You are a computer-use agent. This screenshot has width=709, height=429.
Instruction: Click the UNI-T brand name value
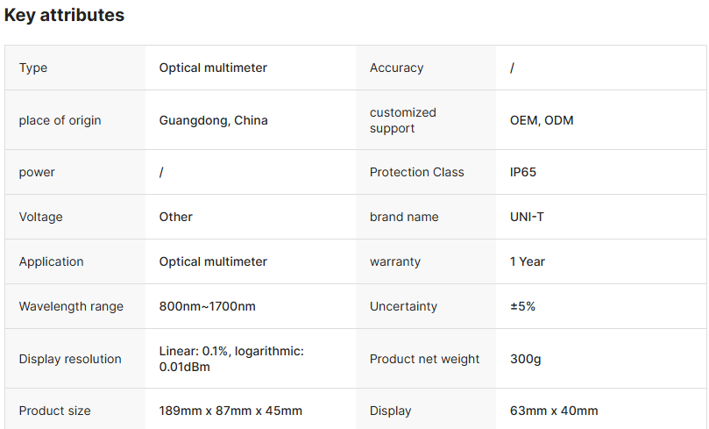[527, 217]
